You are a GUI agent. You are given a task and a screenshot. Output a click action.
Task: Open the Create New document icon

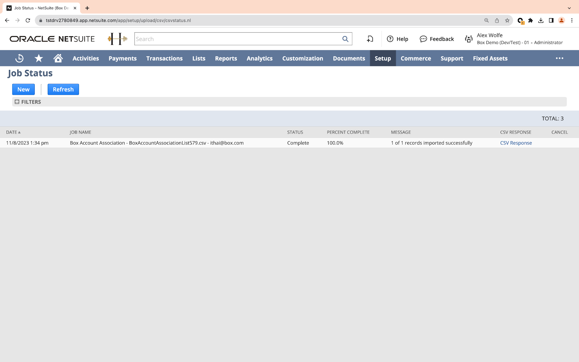click(x=370, y=39)
